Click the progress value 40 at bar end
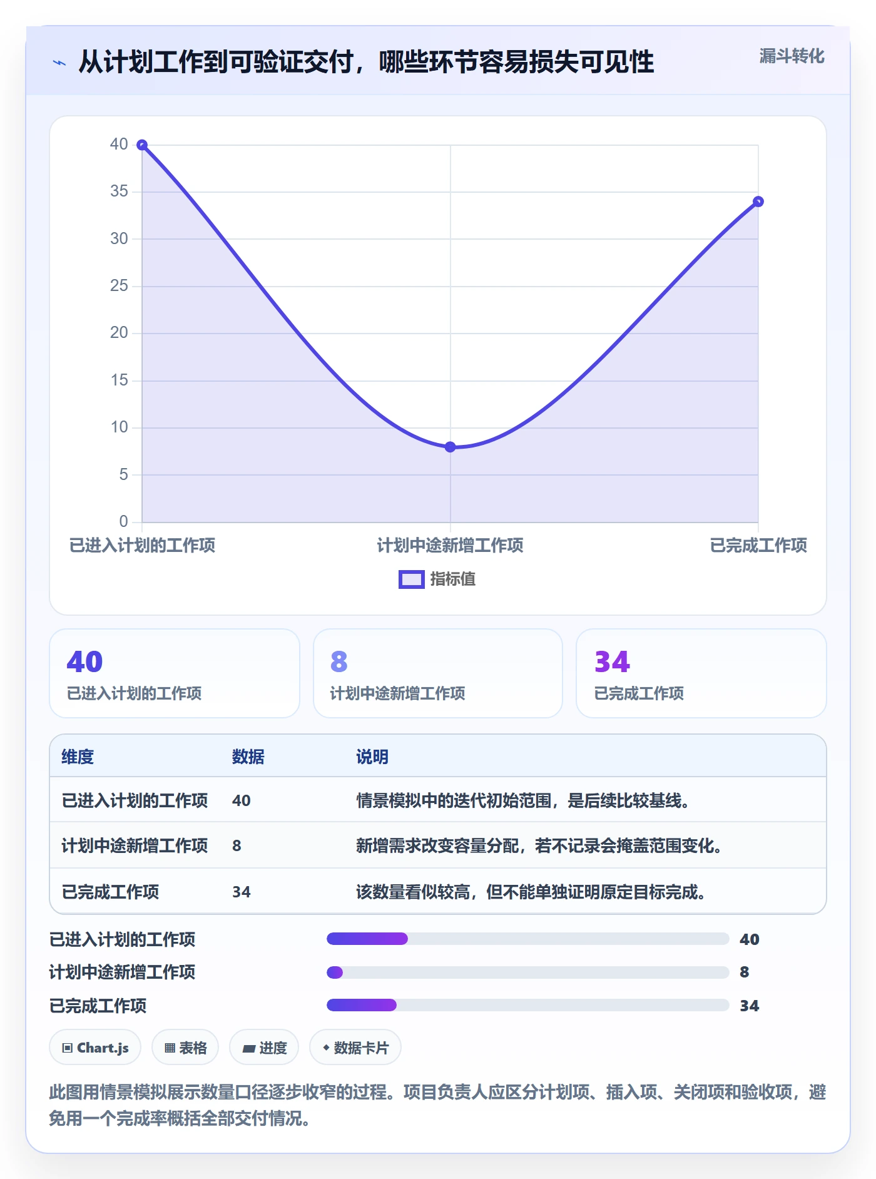The image size is (876, 1179). (750, 939)
